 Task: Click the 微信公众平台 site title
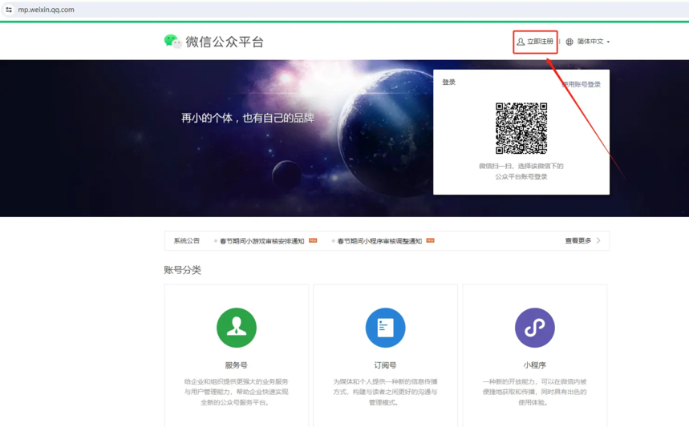pyautogui.click(x=225, y=42)
